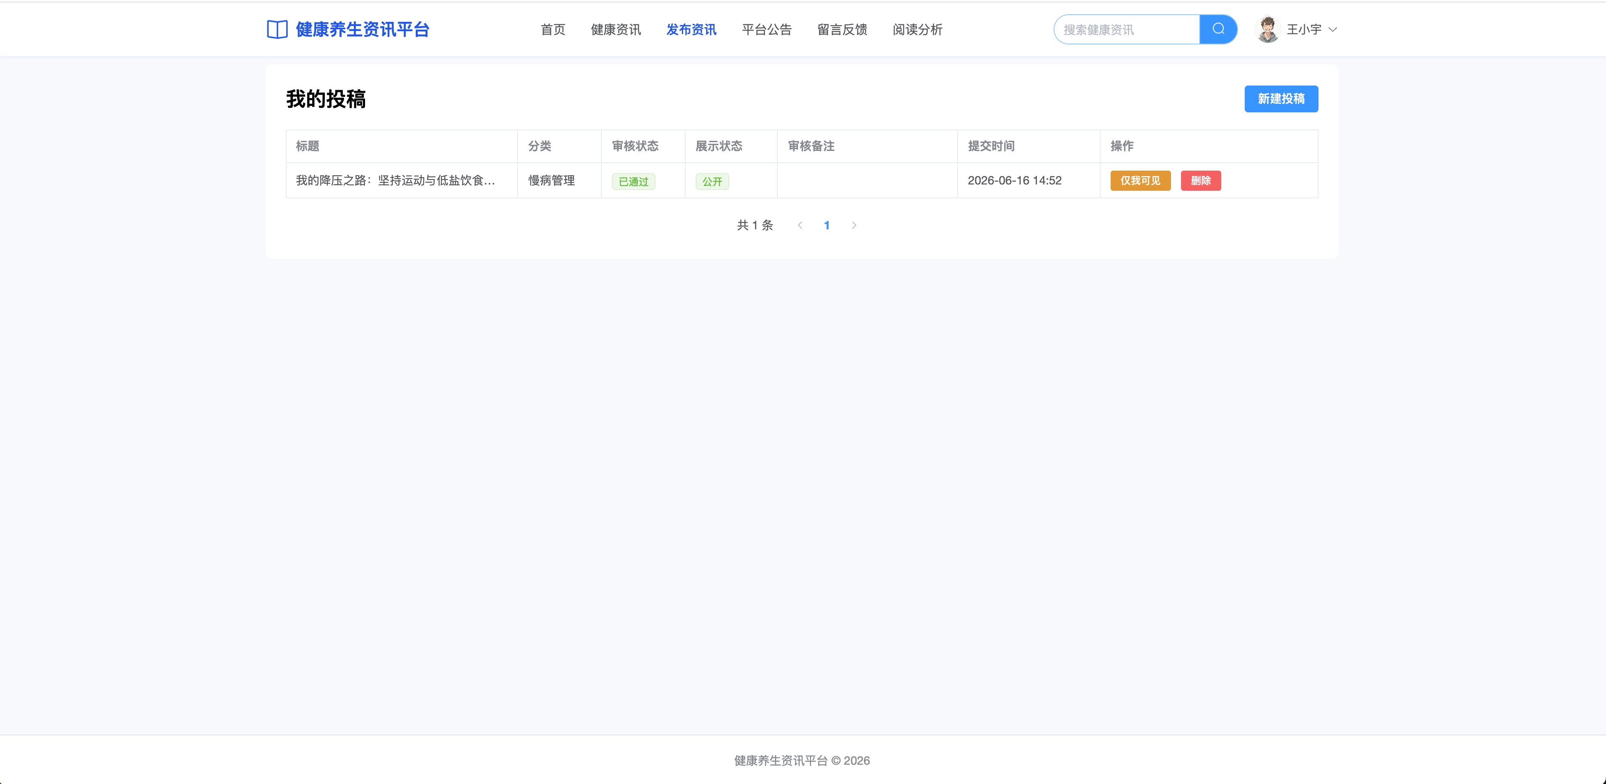Click the 已通过 status tag
This screenshot has height=784, width=1606.
pos(633,182)
